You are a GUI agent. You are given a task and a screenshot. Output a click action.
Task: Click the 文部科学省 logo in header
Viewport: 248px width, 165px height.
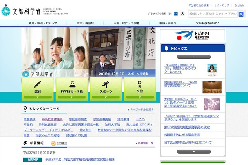(x=34, y=10)
